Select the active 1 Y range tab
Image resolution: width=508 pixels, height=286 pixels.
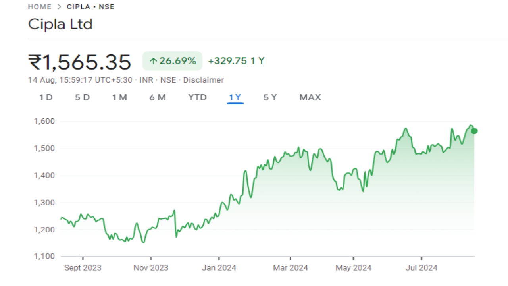tap(235, 97)
